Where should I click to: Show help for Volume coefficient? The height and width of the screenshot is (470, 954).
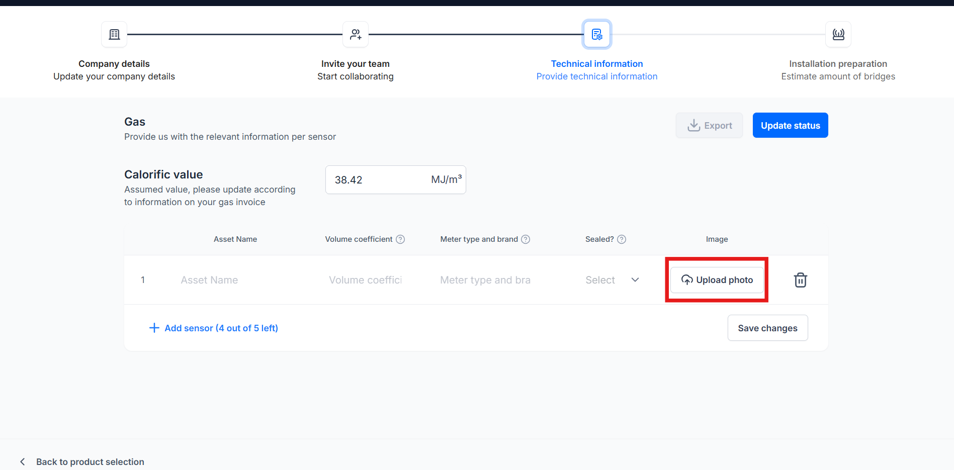400,239
